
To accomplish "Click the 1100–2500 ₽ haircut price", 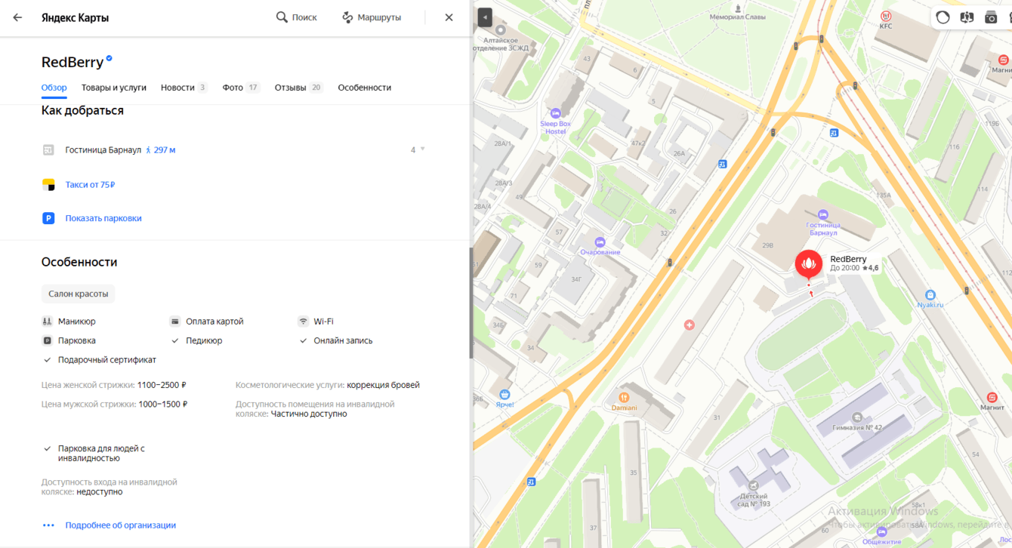I will pos(162,385).
